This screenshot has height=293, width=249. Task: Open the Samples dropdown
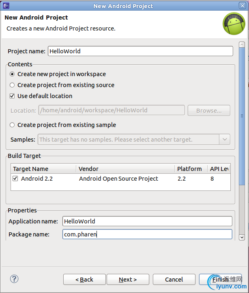point(225,140)
